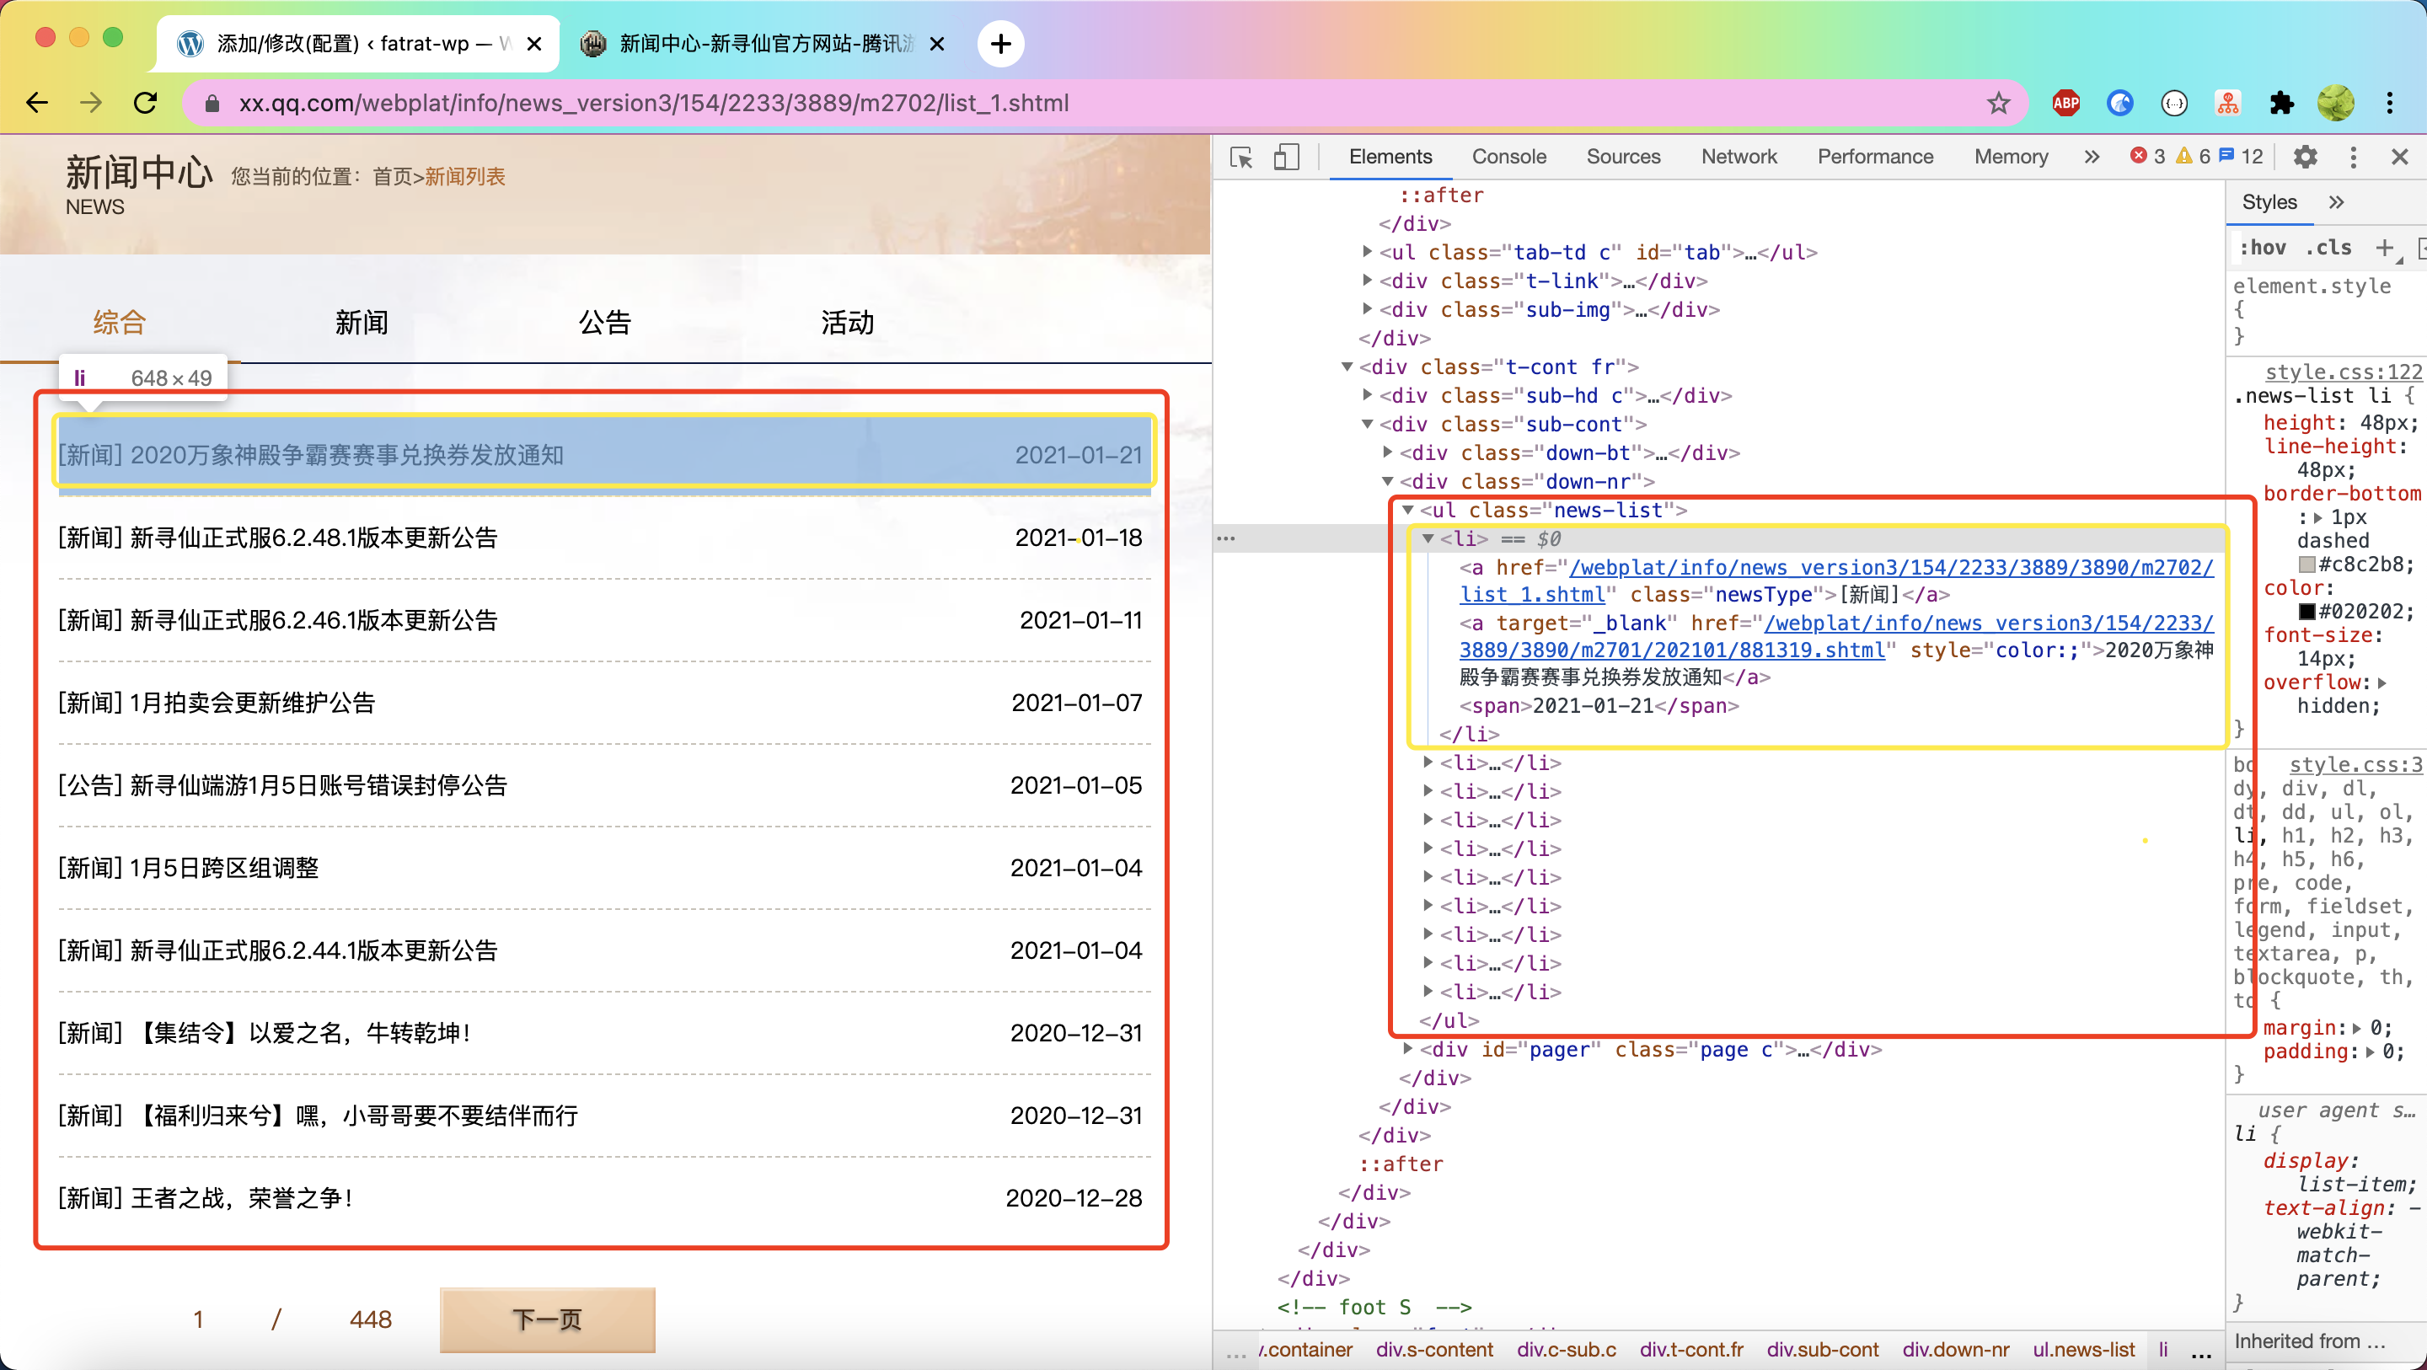This screenshot has width=2427, height=1370.
Task: Expand the div class sub-img node
Action: (x=1366, y=309)
